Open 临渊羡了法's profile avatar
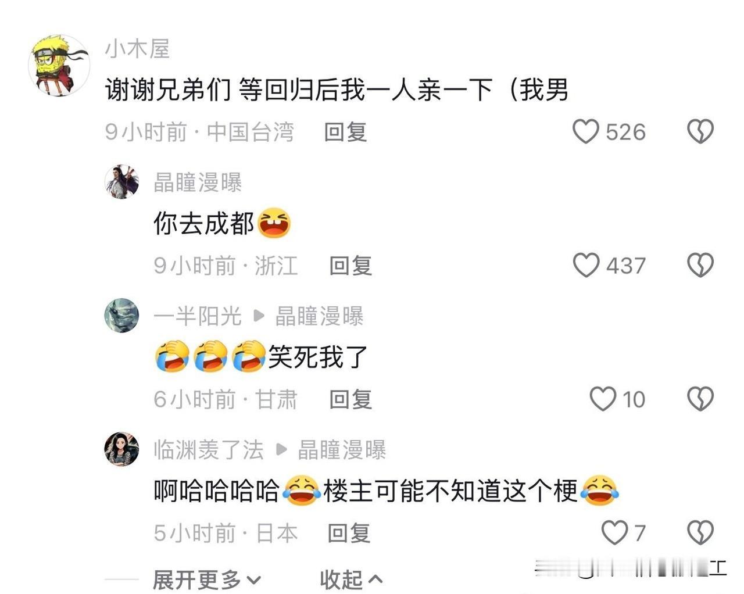Image resolution: width=744 pixels, height=594 pixels. [121, 449]
